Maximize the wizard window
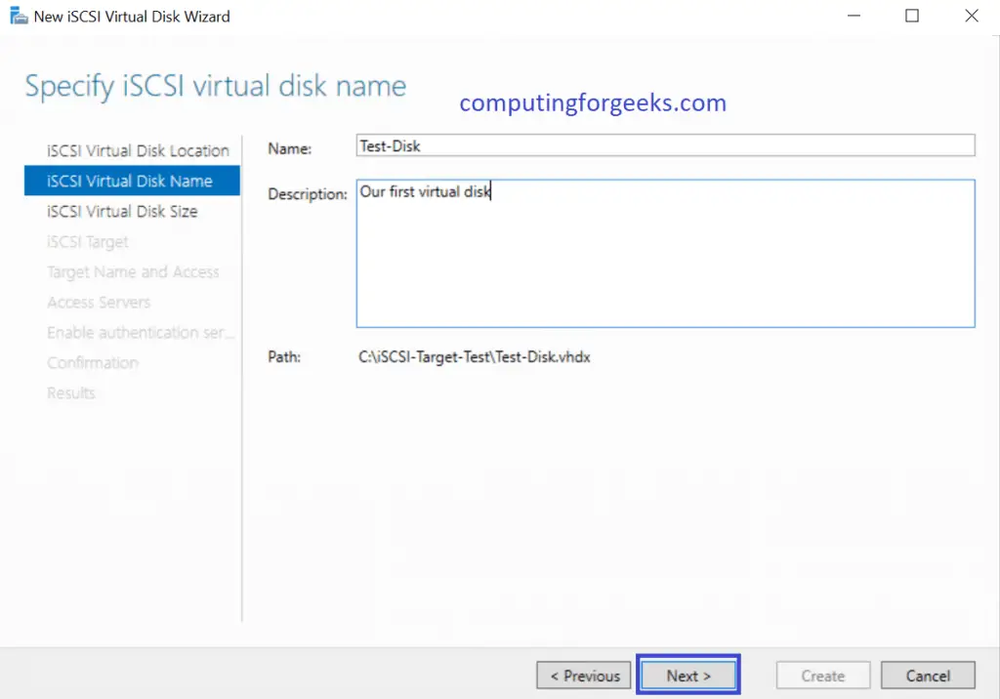 [x=912, y=16]
